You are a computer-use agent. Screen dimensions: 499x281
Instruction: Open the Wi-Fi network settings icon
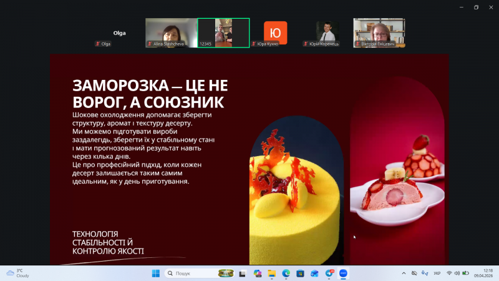[449, 274]
